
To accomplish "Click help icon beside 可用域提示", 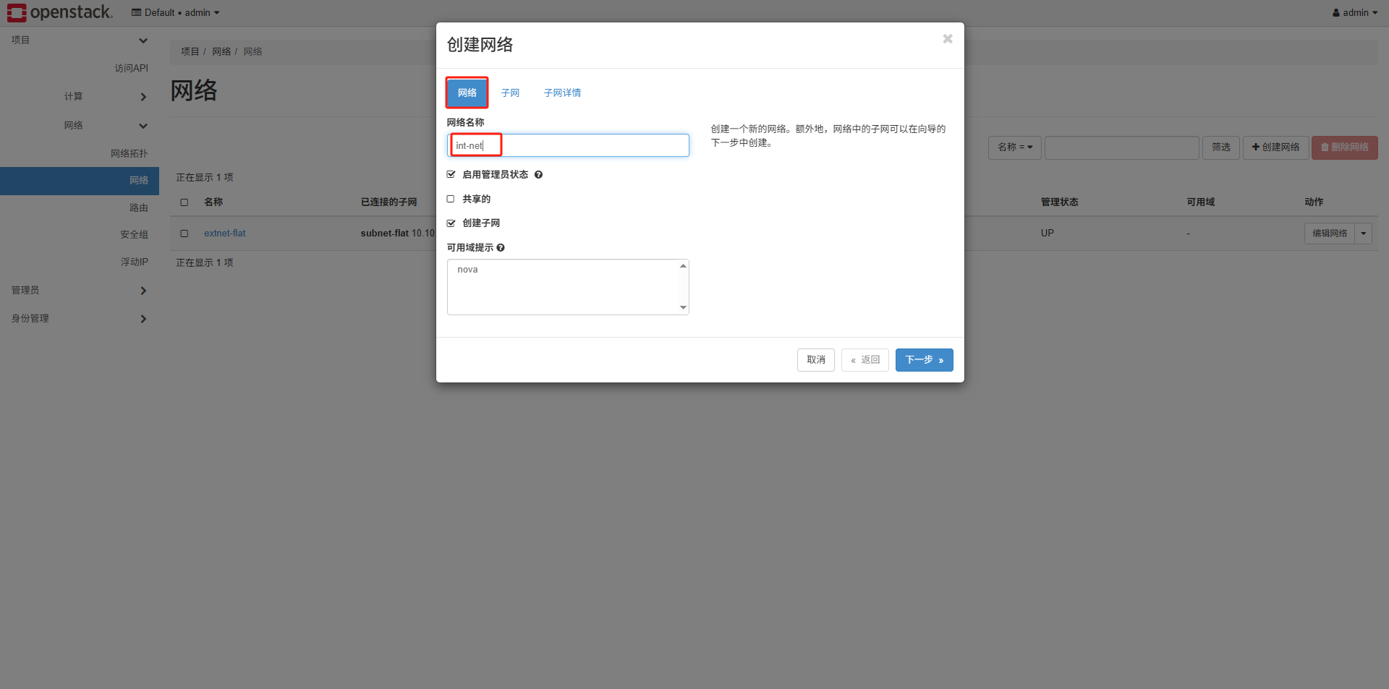I will [x=501, y=248].
